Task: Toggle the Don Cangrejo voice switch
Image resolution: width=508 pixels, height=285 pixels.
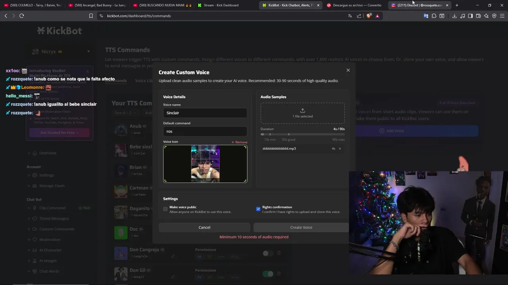Action: point(268,253)
